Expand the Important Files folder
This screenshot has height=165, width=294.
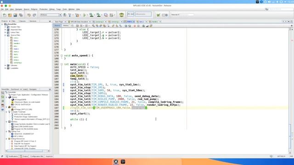(x=5, y=29)
